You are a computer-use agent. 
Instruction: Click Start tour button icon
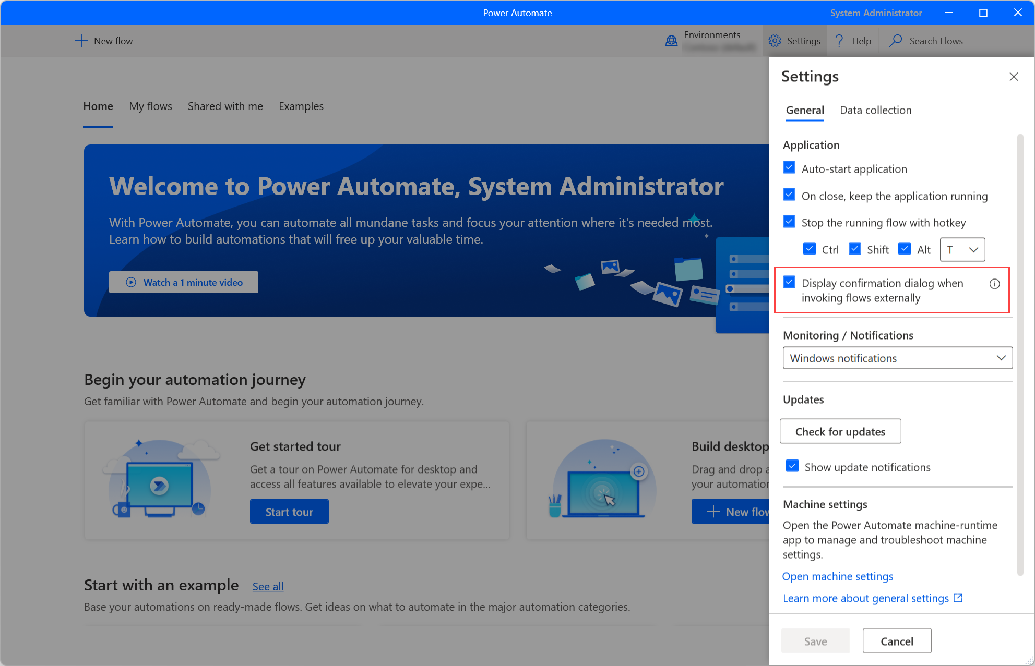coord(288,512)
